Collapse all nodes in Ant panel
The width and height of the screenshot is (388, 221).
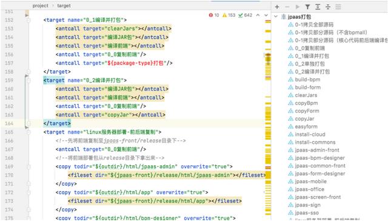(328, 7)
